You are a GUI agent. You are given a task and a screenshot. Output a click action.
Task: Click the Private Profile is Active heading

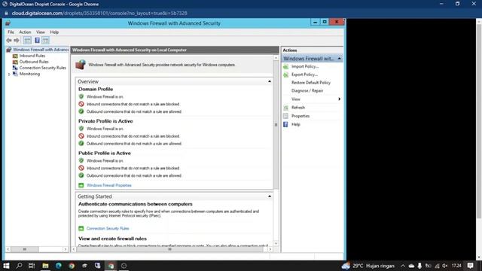point(105,121)
